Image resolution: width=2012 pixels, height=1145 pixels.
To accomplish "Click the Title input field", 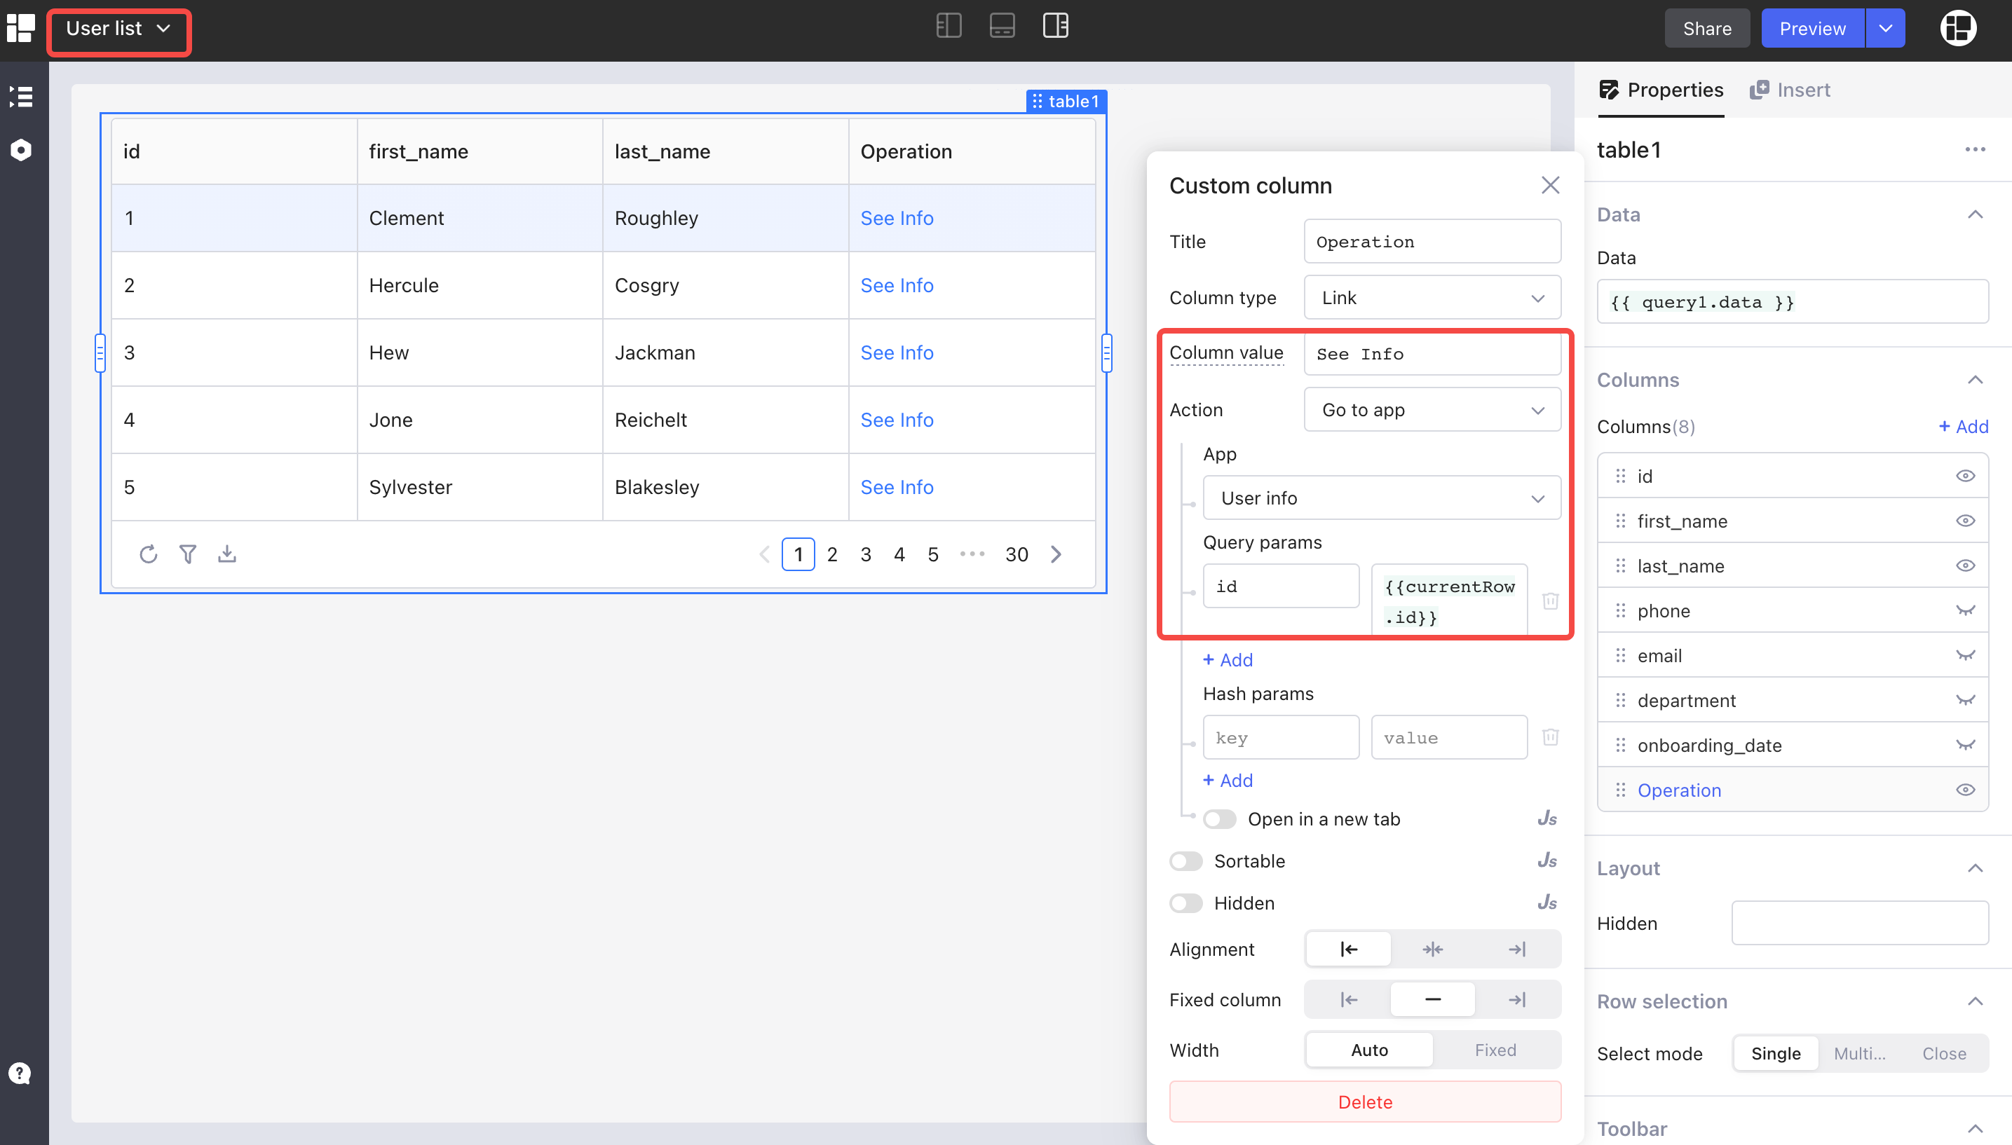I will coord(1432,242).
